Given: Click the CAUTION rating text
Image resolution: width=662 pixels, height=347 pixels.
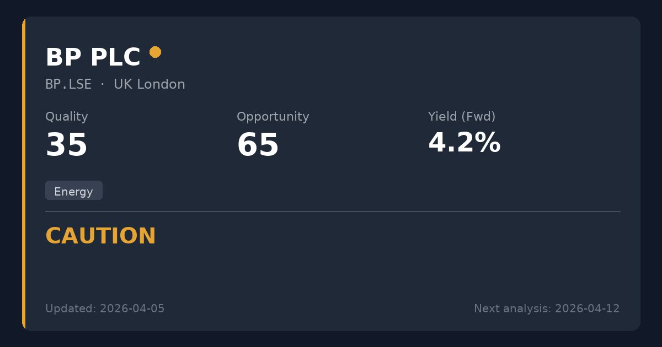Looking at the screenshot, I should coord(100,236).
